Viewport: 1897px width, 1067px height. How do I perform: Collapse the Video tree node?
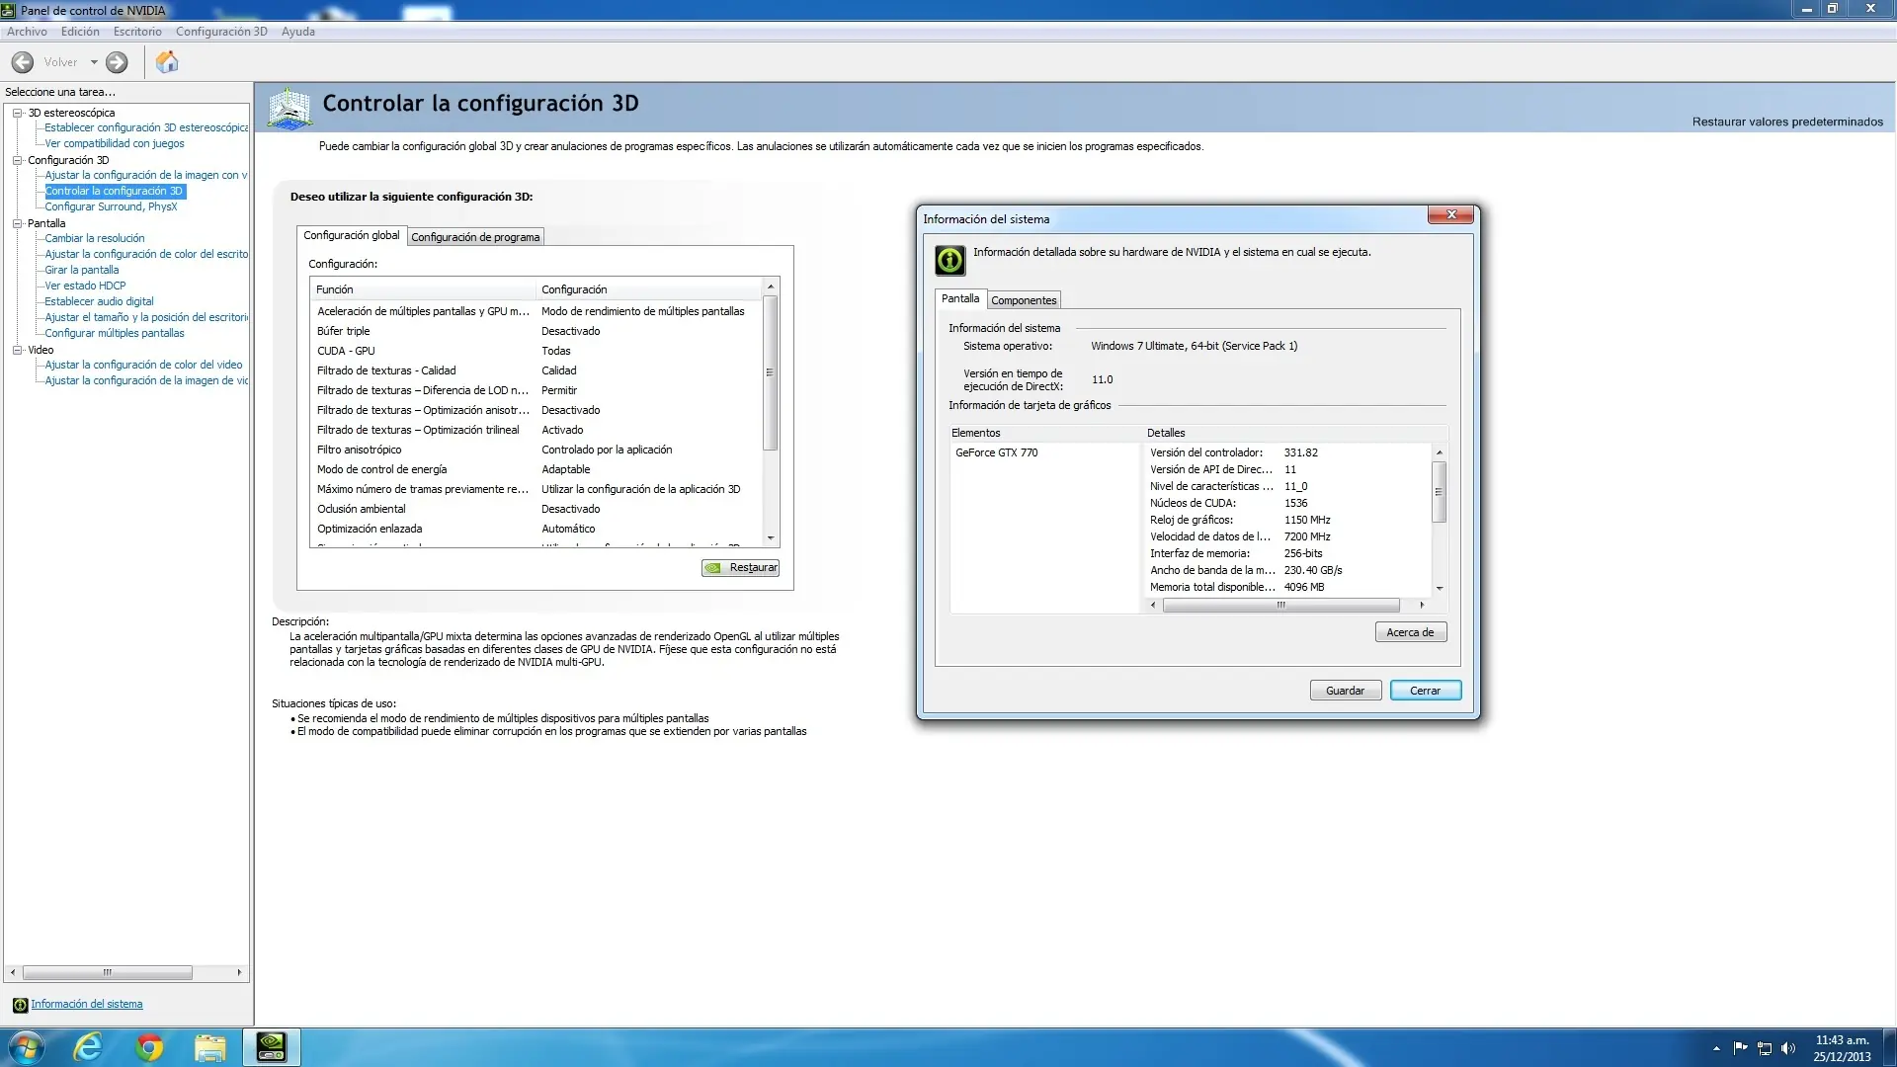(x=18, y=350)
